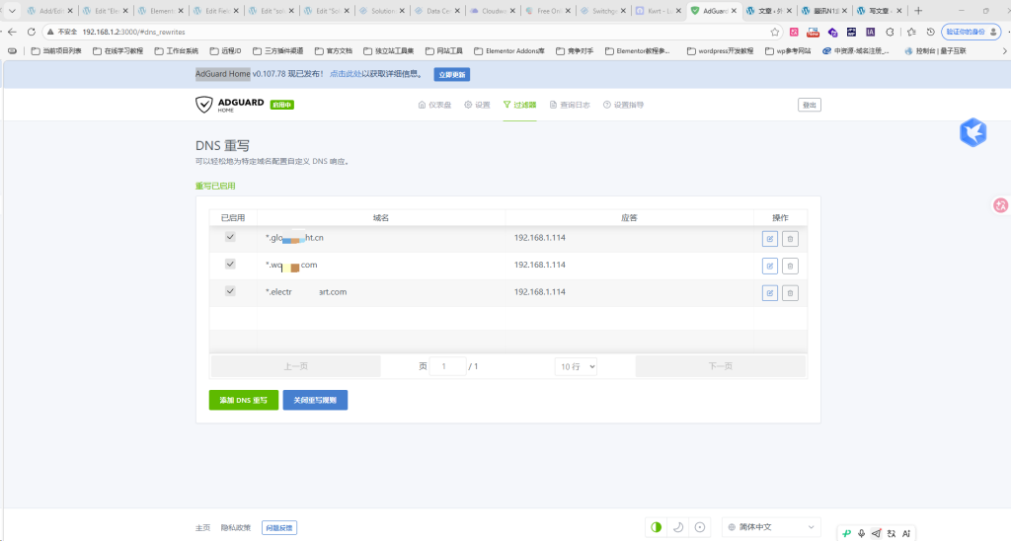Click 192.168.1.114 answer in ht.cn row
Image resolution: width=1011 pixels, height=541 pixels.
540,237
